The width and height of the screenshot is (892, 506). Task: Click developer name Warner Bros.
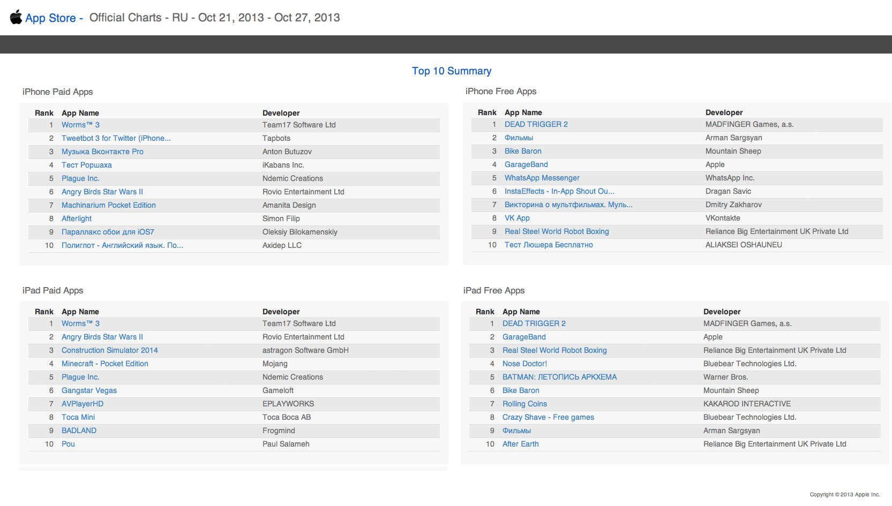tap(725, 377)
